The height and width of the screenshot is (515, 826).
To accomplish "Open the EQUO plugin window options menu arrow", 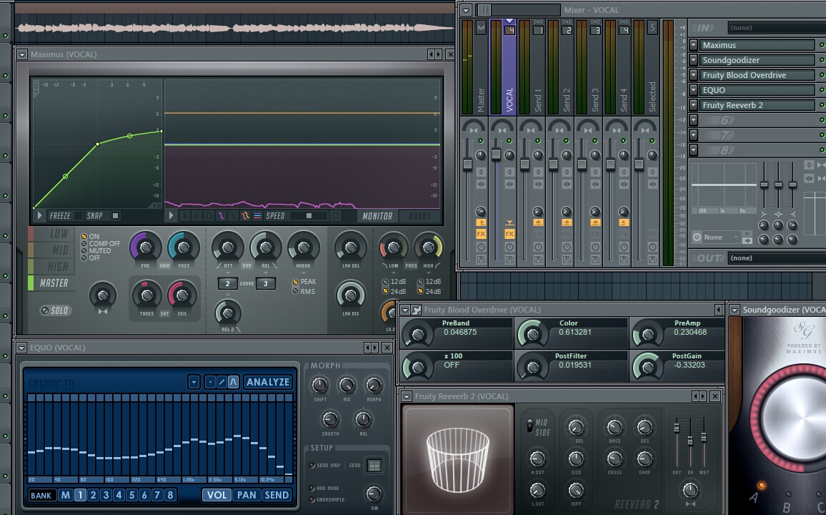I will pyautogui.click(x=21, y=348).
